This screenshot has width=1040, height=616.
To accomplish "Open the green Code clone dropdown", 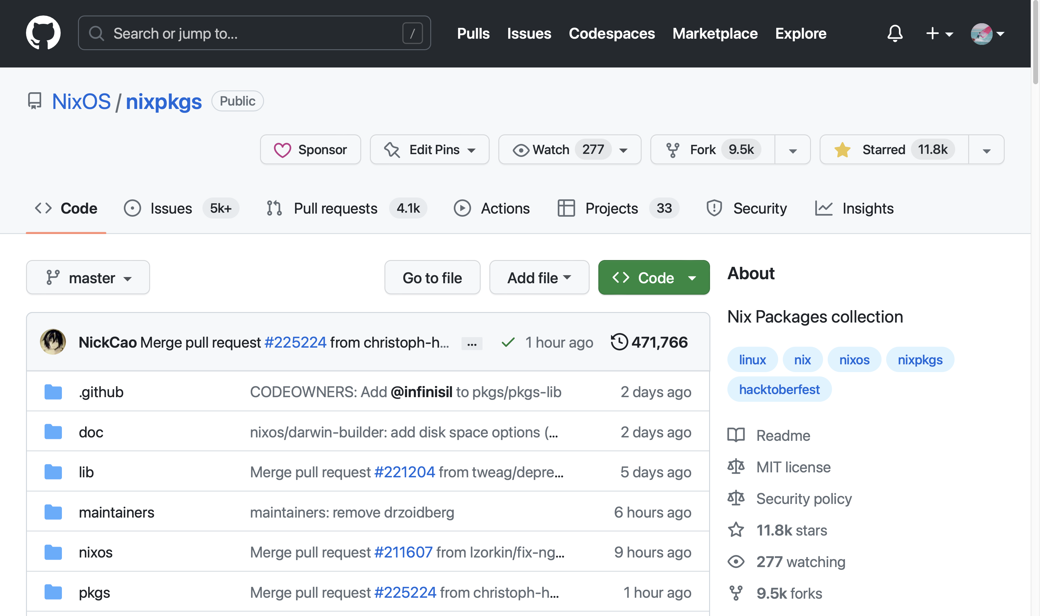I will click(x=654, y=278).
